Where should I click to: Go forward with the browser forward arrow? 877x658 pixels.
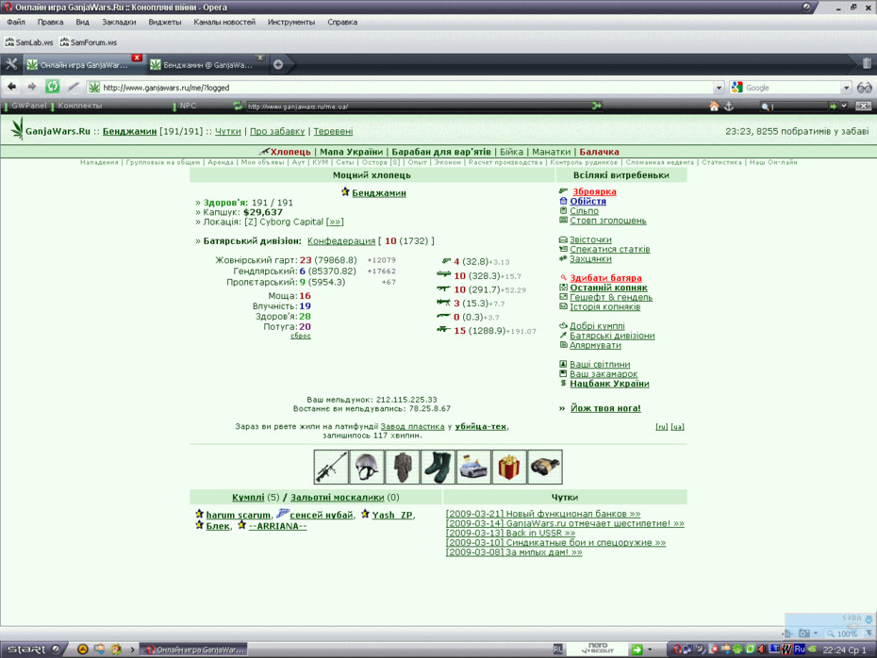[32, 87]
